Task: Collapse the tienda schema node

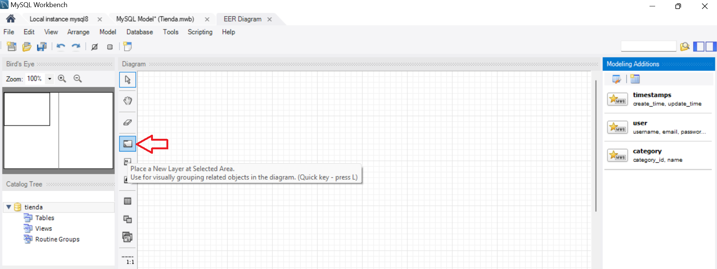Action: coord(9,207)
